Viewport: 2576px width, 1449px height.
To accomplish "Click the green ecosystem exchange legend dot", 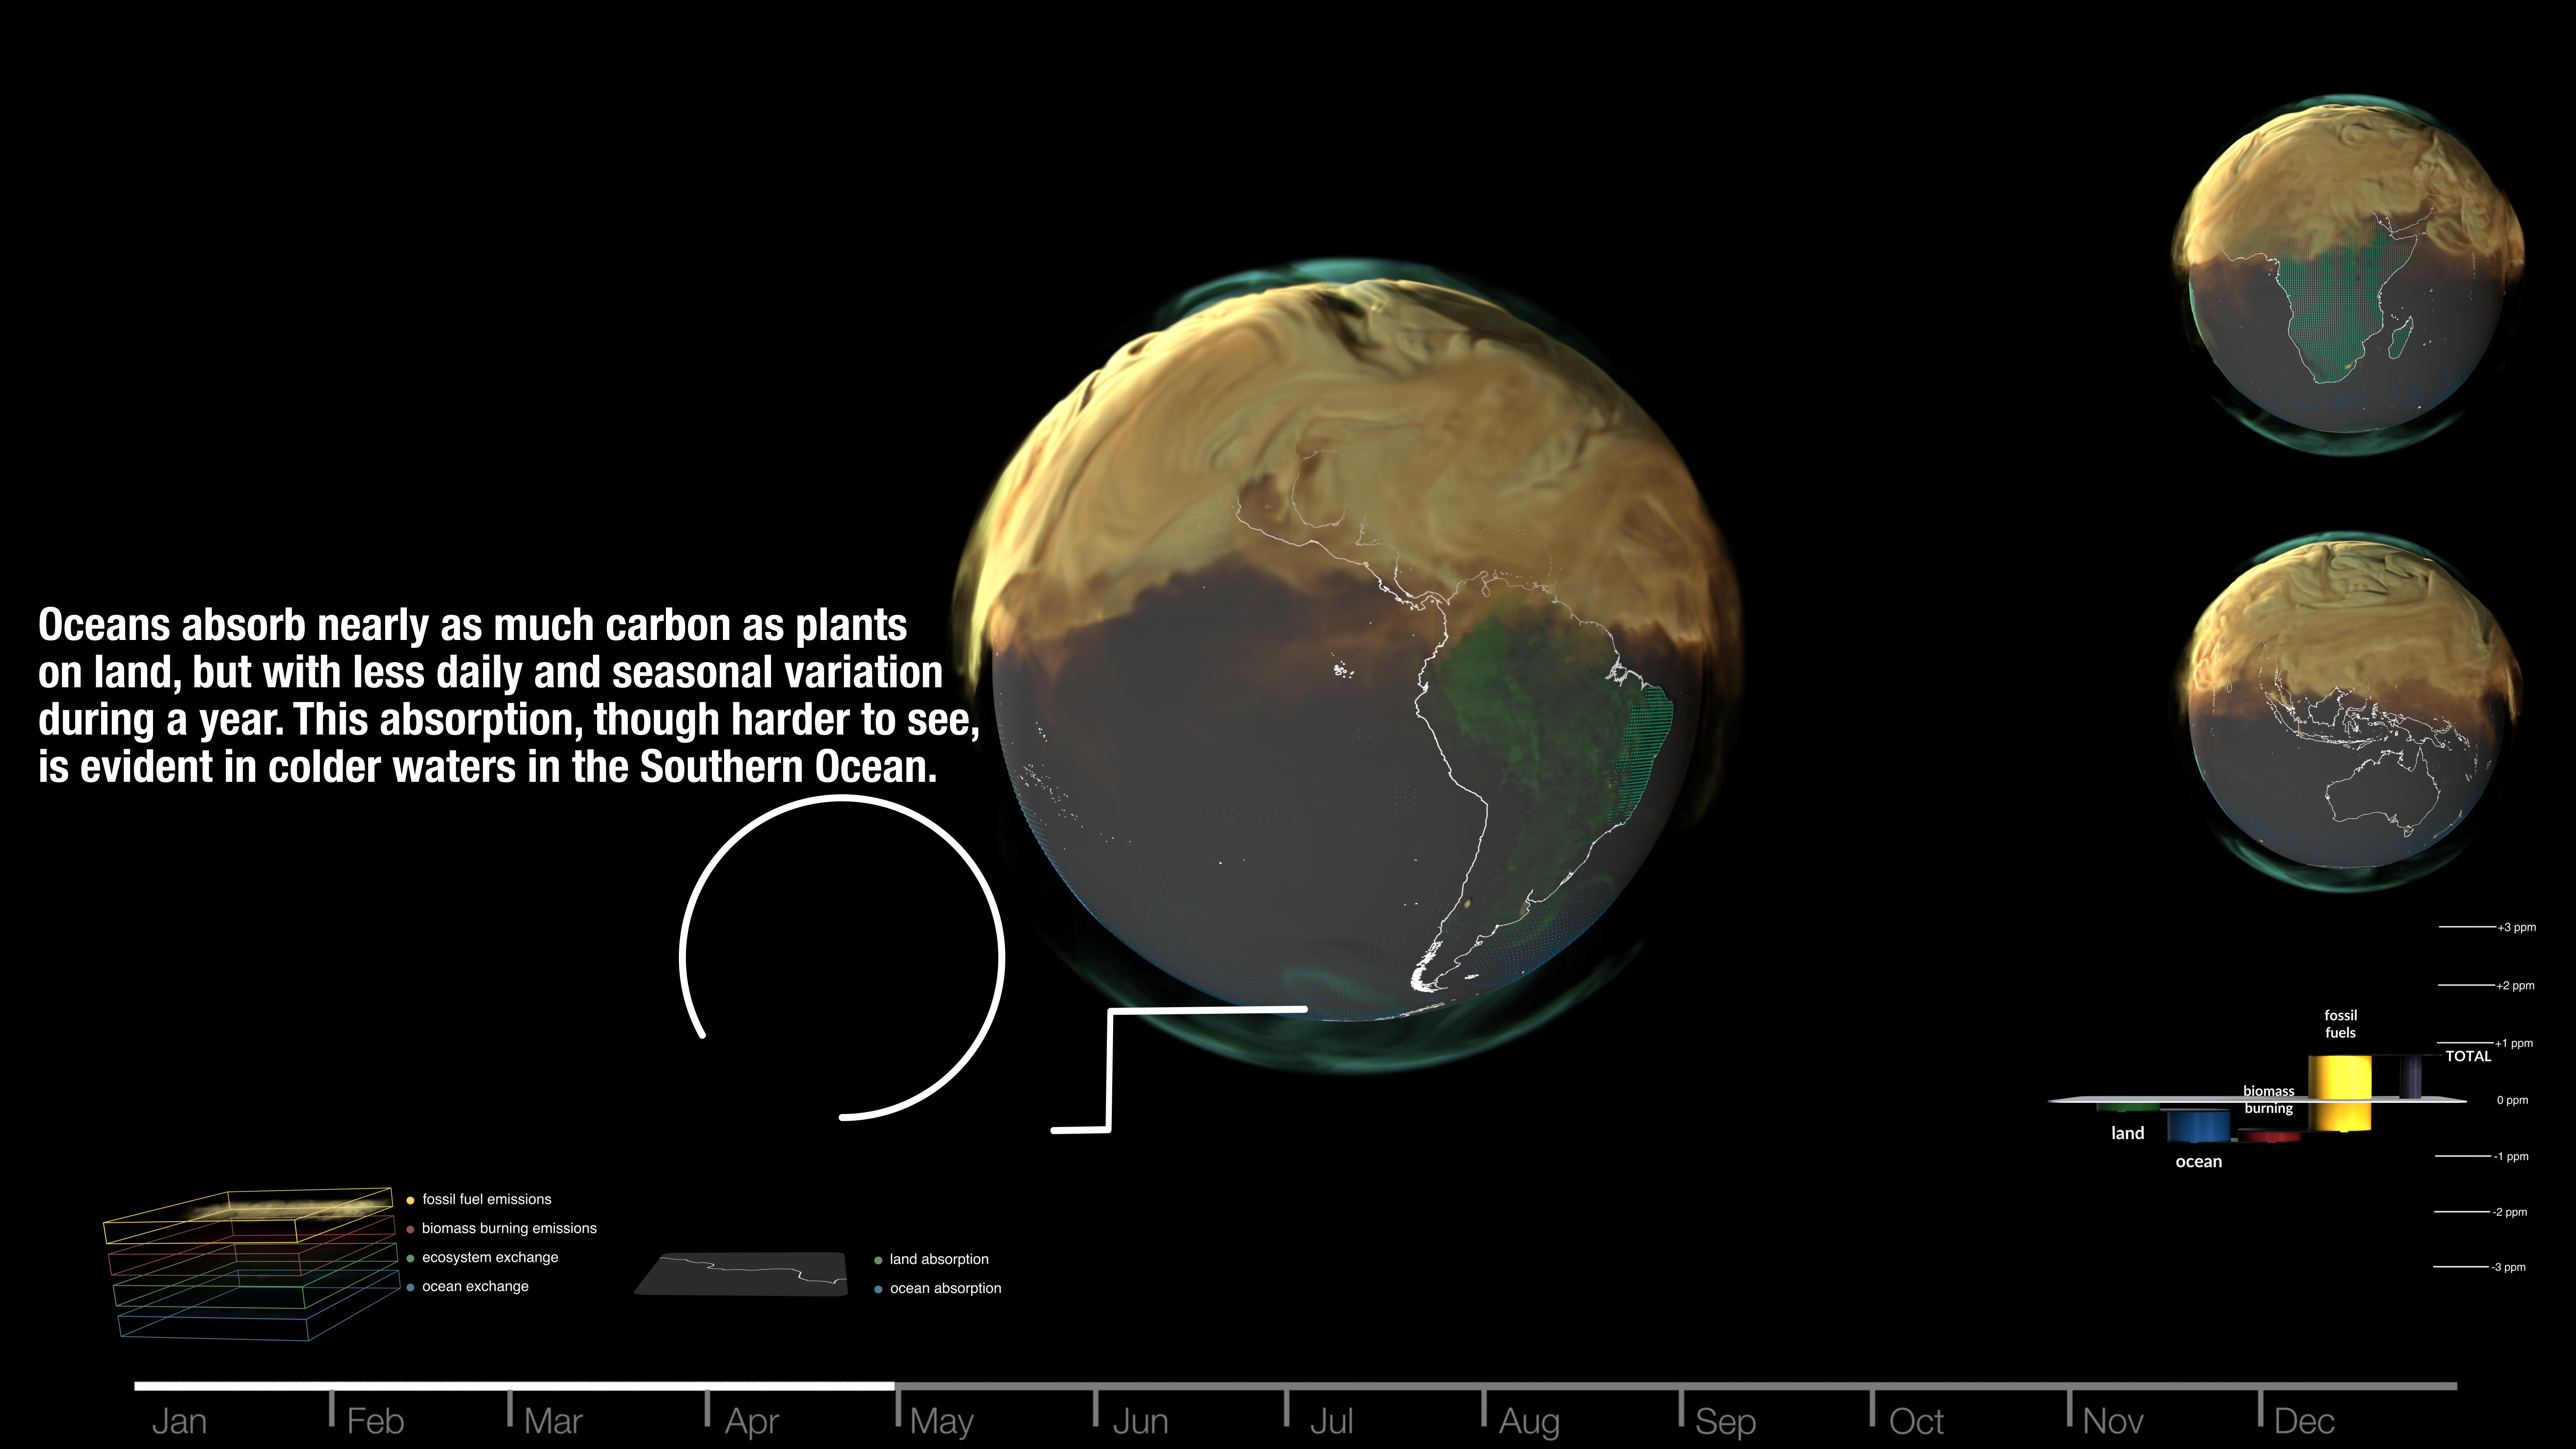I will (410, 1258).
